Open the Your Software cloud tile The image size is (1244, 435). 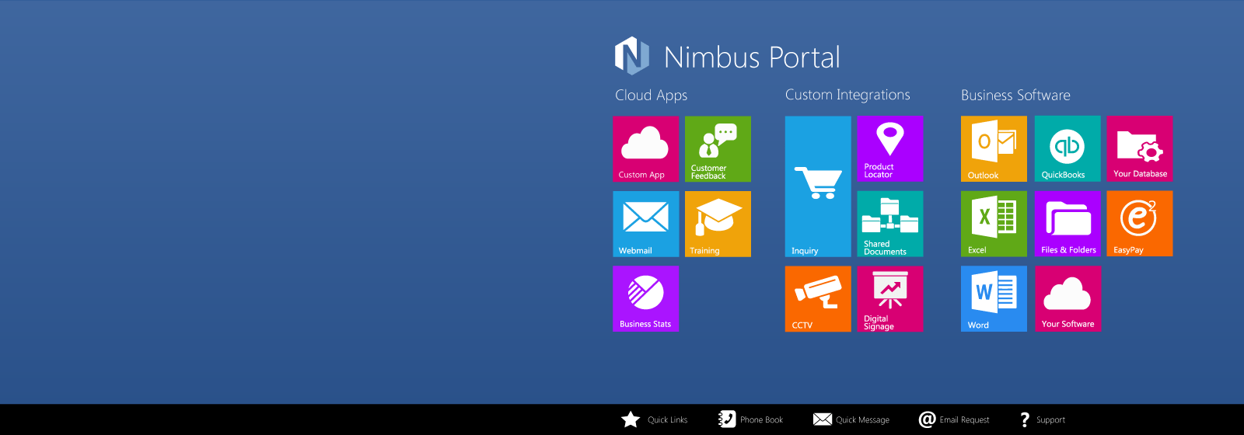[1068, 299]
